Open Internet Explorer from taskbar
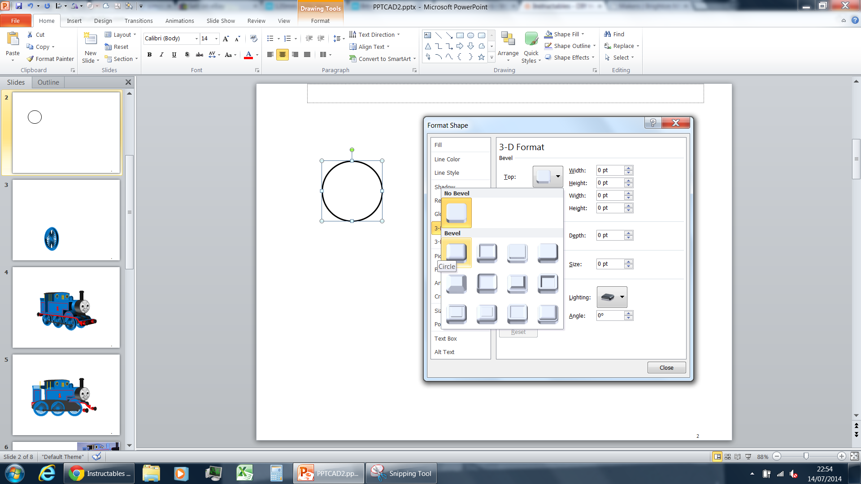This screenshot has height=484, width=861. tap(47, 473)
